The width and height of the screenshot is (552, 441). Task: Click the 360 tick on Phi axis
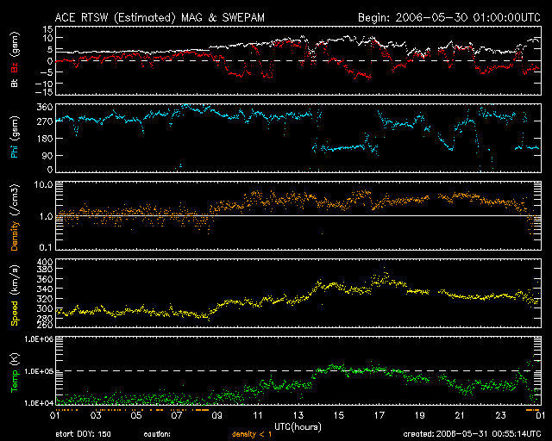click(40, 107)
